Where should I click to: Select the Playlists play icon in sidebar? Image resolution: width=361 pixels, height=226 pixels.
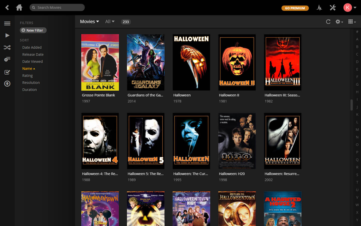click(7, 35)
